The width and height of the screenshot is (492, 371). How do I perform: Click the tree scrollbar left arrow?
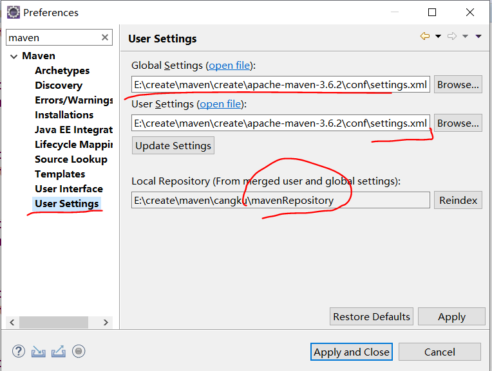pos(12,322)
